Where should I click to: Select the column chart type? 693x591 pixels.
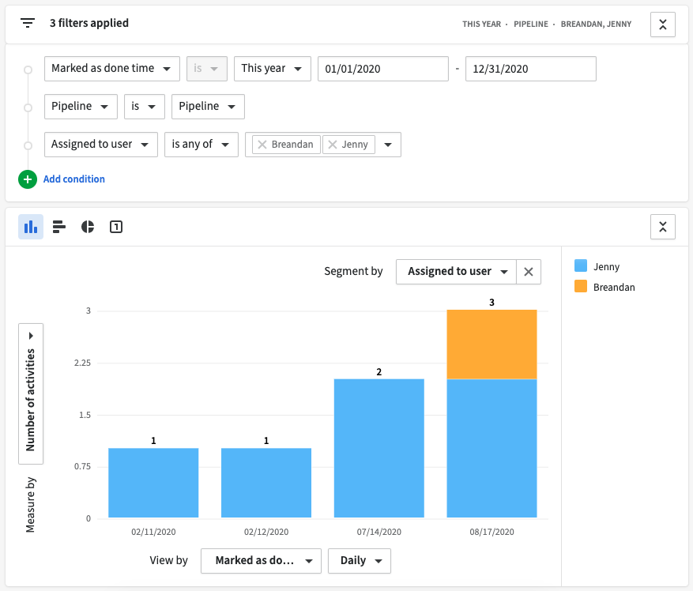[31, 227]
